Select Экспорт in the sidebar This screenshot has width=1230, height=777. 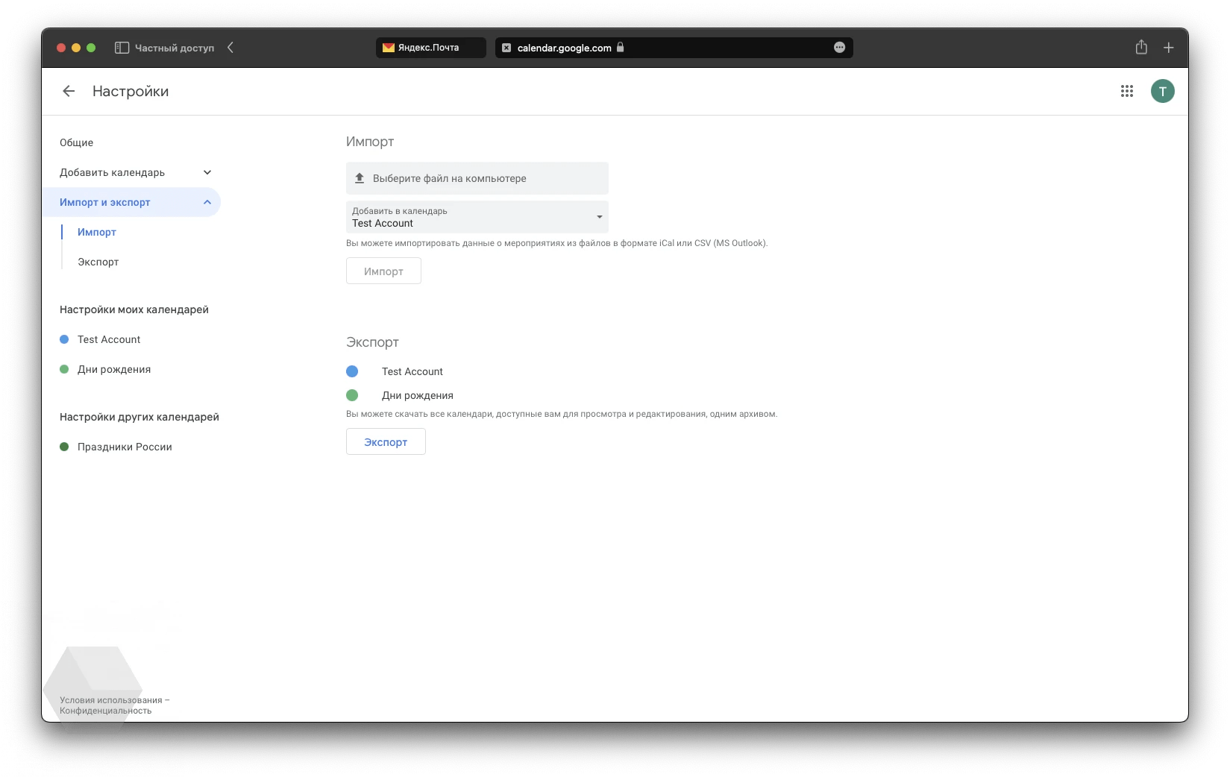click(98, 262)
